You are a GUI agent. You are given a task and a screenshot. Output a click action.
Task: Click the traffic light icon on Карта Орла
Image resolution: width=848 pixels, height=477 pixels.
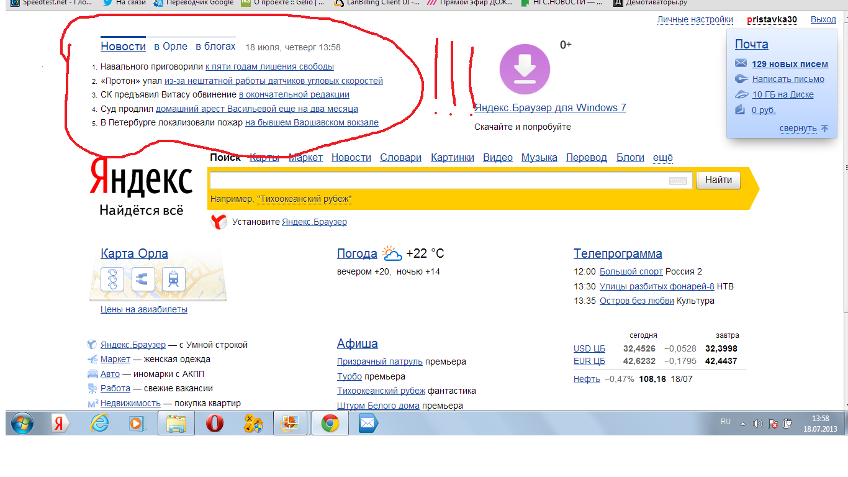(x=112, y=279)
